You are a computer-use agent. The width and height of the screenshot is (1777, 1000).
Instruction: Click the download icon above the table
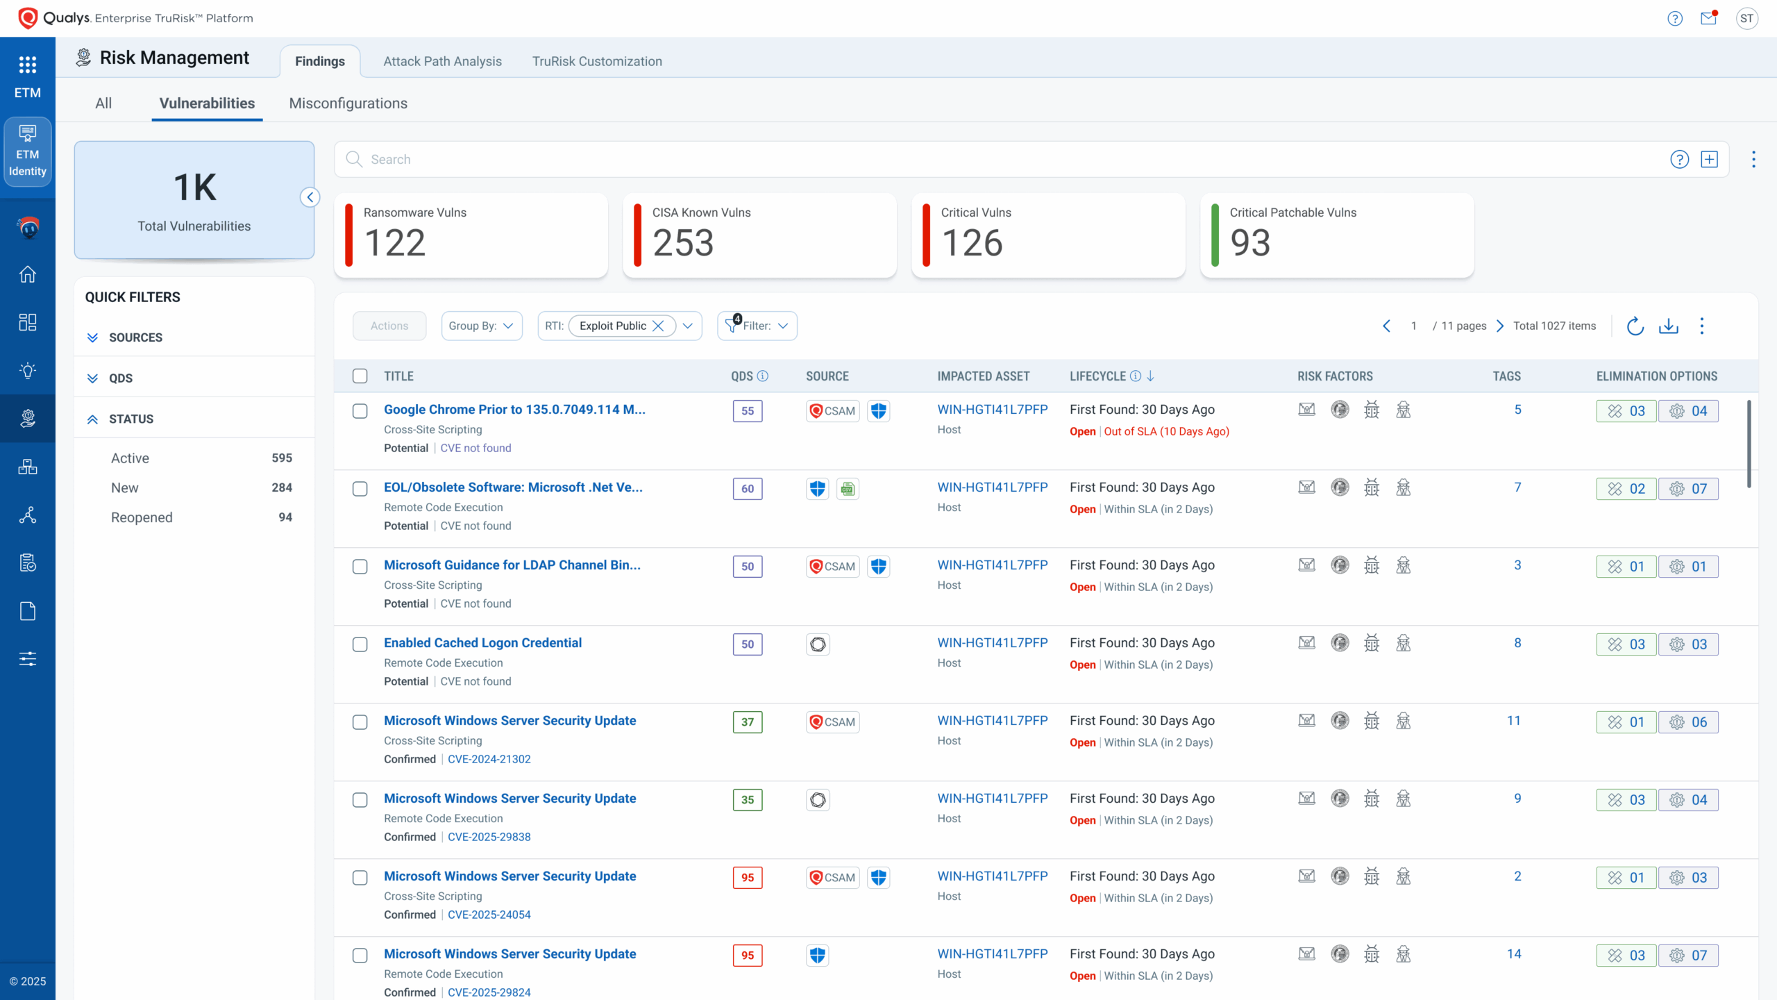click(1668, 326)
